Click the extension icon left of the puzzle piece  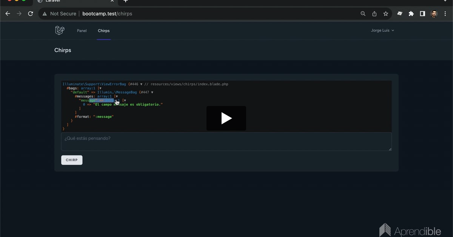[400, 14]
